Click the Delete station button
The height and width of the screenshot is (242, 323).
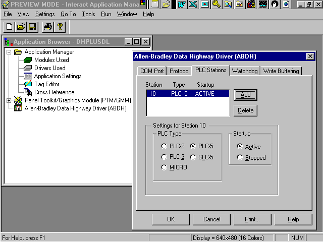click(246, 110)
